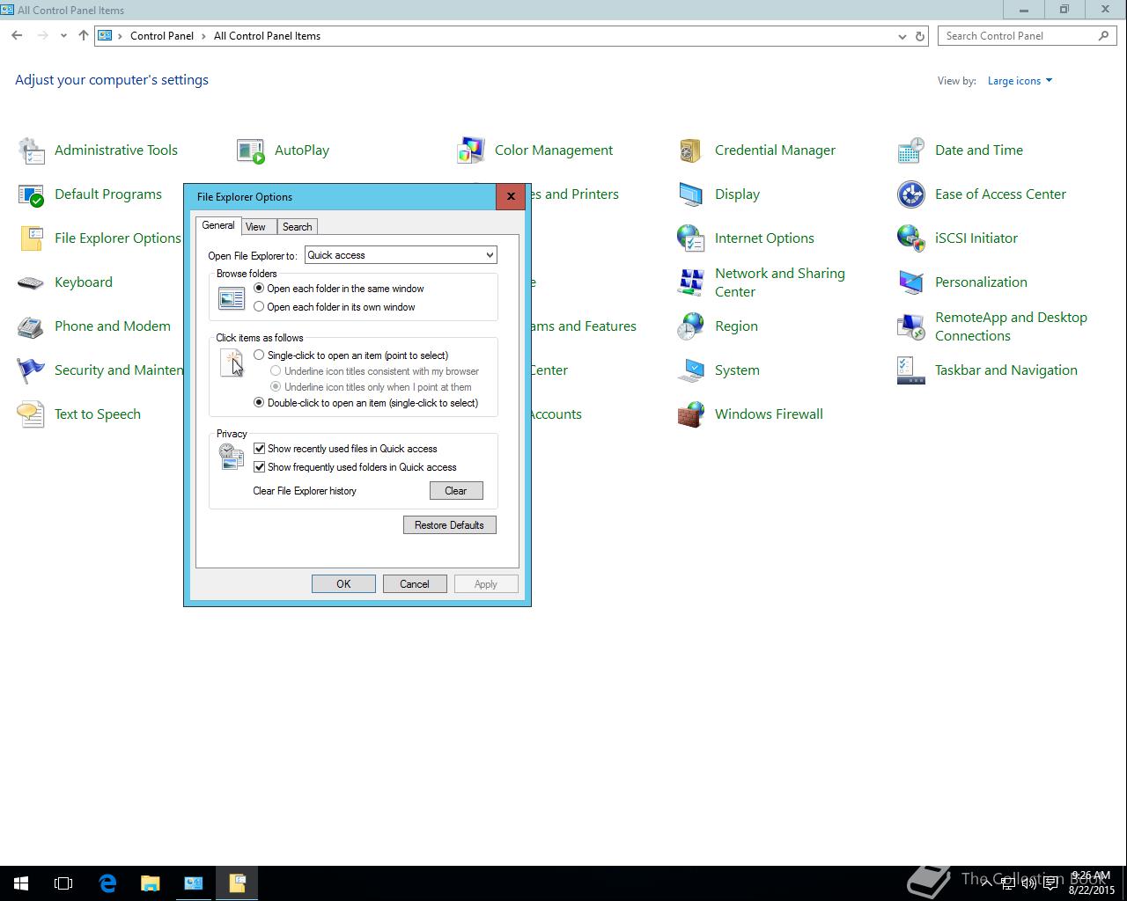
Task: Open the Color Management icon
Action: coord(471,150)
